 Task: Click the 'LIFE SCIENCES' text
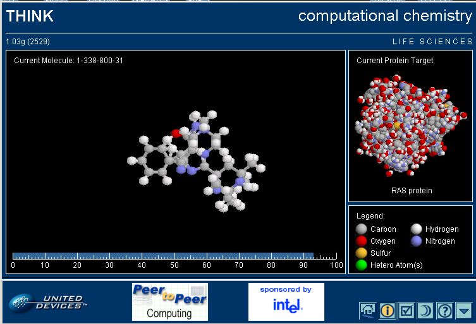(432, 42)
